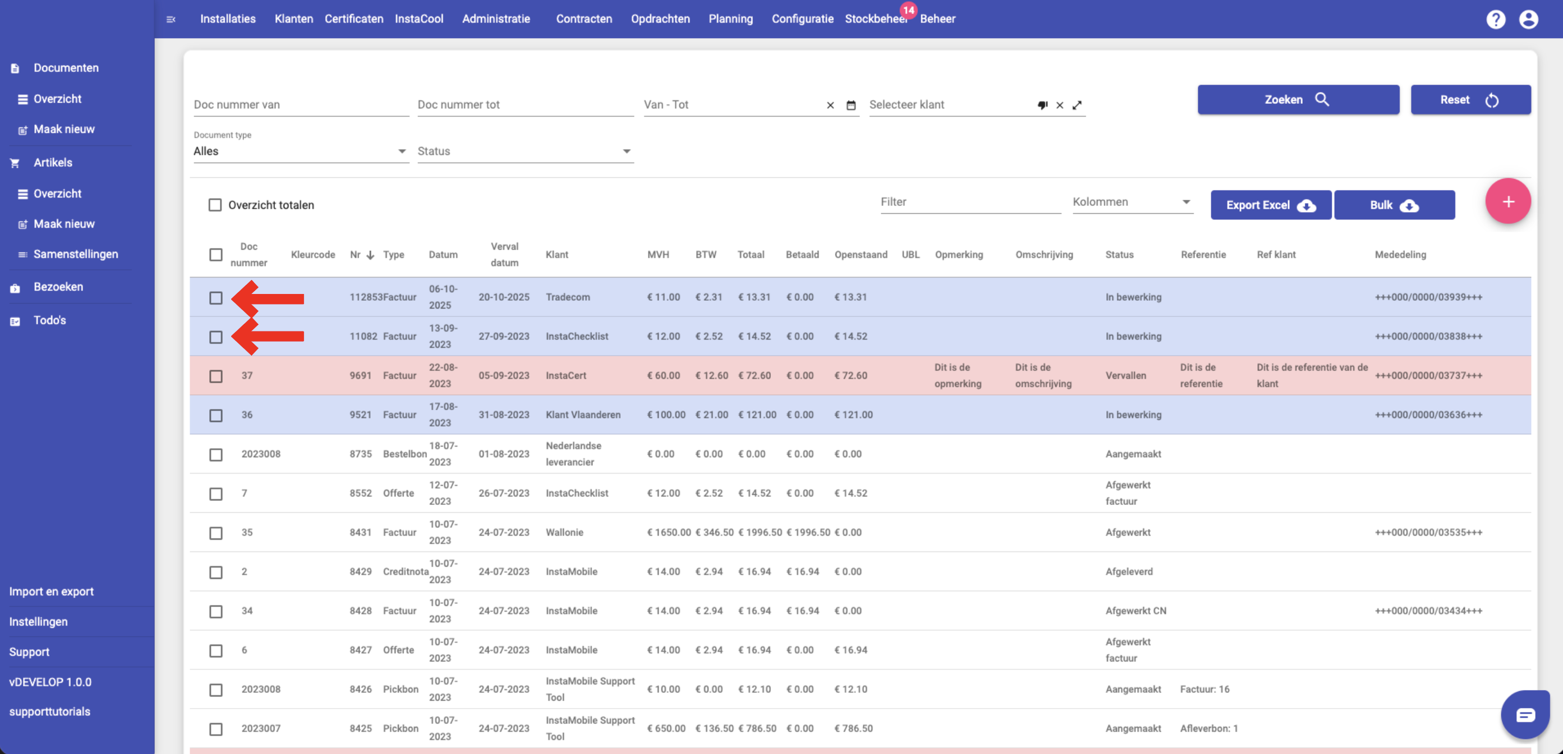This screenshot has width=1563, height=754.
Task: Tick the checkbox for the Tradecom row
Action: point(215,298)
